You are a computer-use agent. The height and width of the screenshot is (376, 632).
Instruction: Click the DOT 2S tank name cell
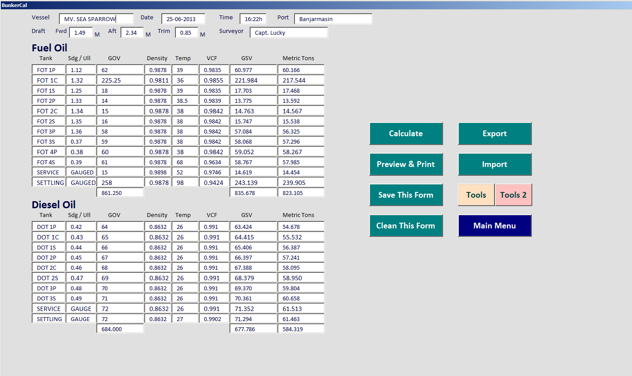coord(49,278)
